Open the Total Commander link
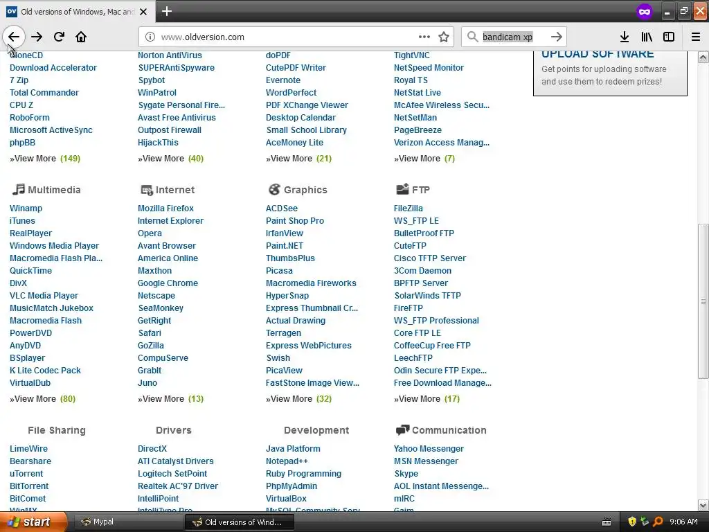This screenshot has height=532, width=709. (44, 92)
